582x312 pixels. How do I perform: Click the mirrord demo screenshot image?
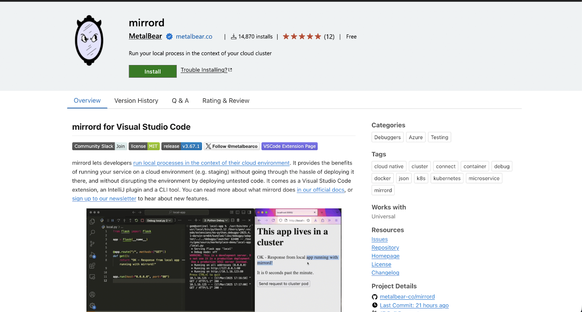coord(214,260)
